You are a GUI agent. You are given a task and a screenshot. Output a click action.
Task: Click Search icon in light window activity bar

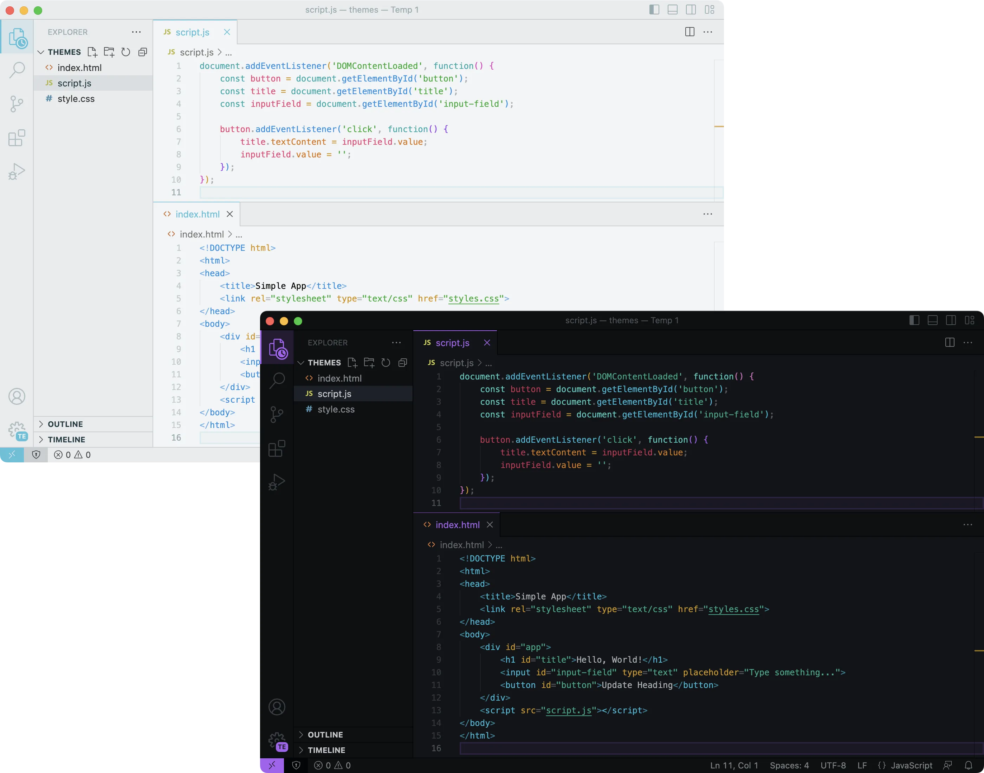coord(17,70)
